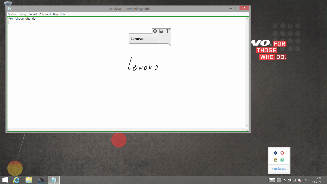The image size is (327, 184).
Task: Click the green pen tray icon
Action: 282,160
